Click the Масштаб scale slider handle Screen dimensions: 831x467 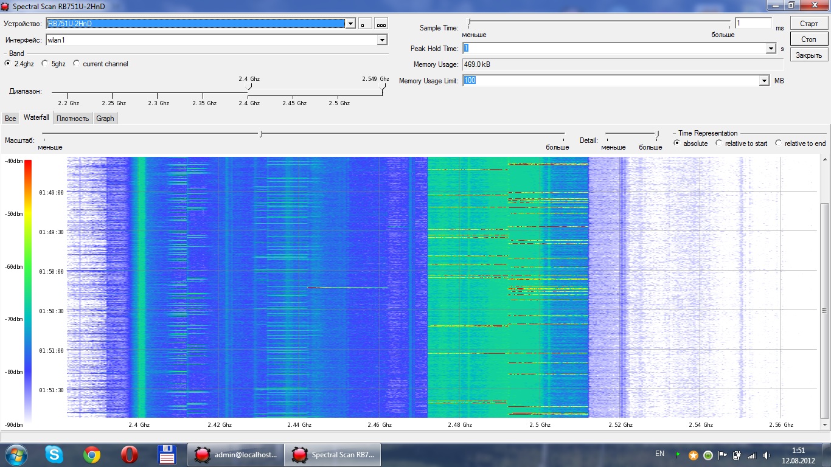tap(261, 134)
